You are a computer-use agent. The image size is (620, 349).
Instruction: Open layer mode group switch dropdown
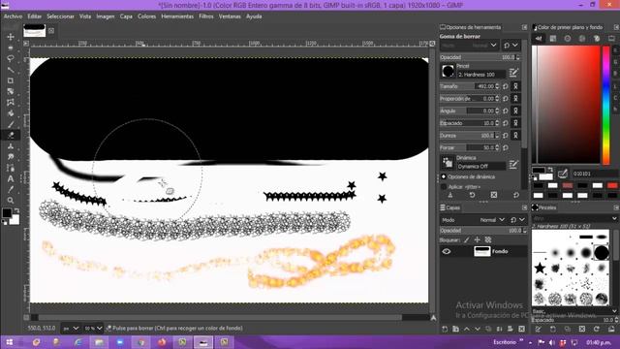click(x=517, y=220)
